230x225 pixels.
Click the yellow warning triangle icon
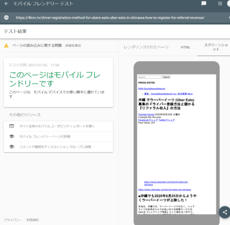6,45
